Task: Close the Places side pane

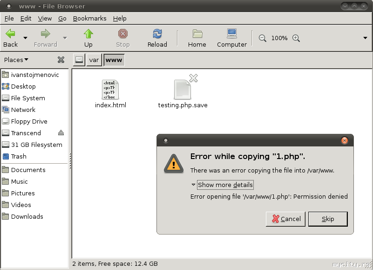Action: [61, 60]
